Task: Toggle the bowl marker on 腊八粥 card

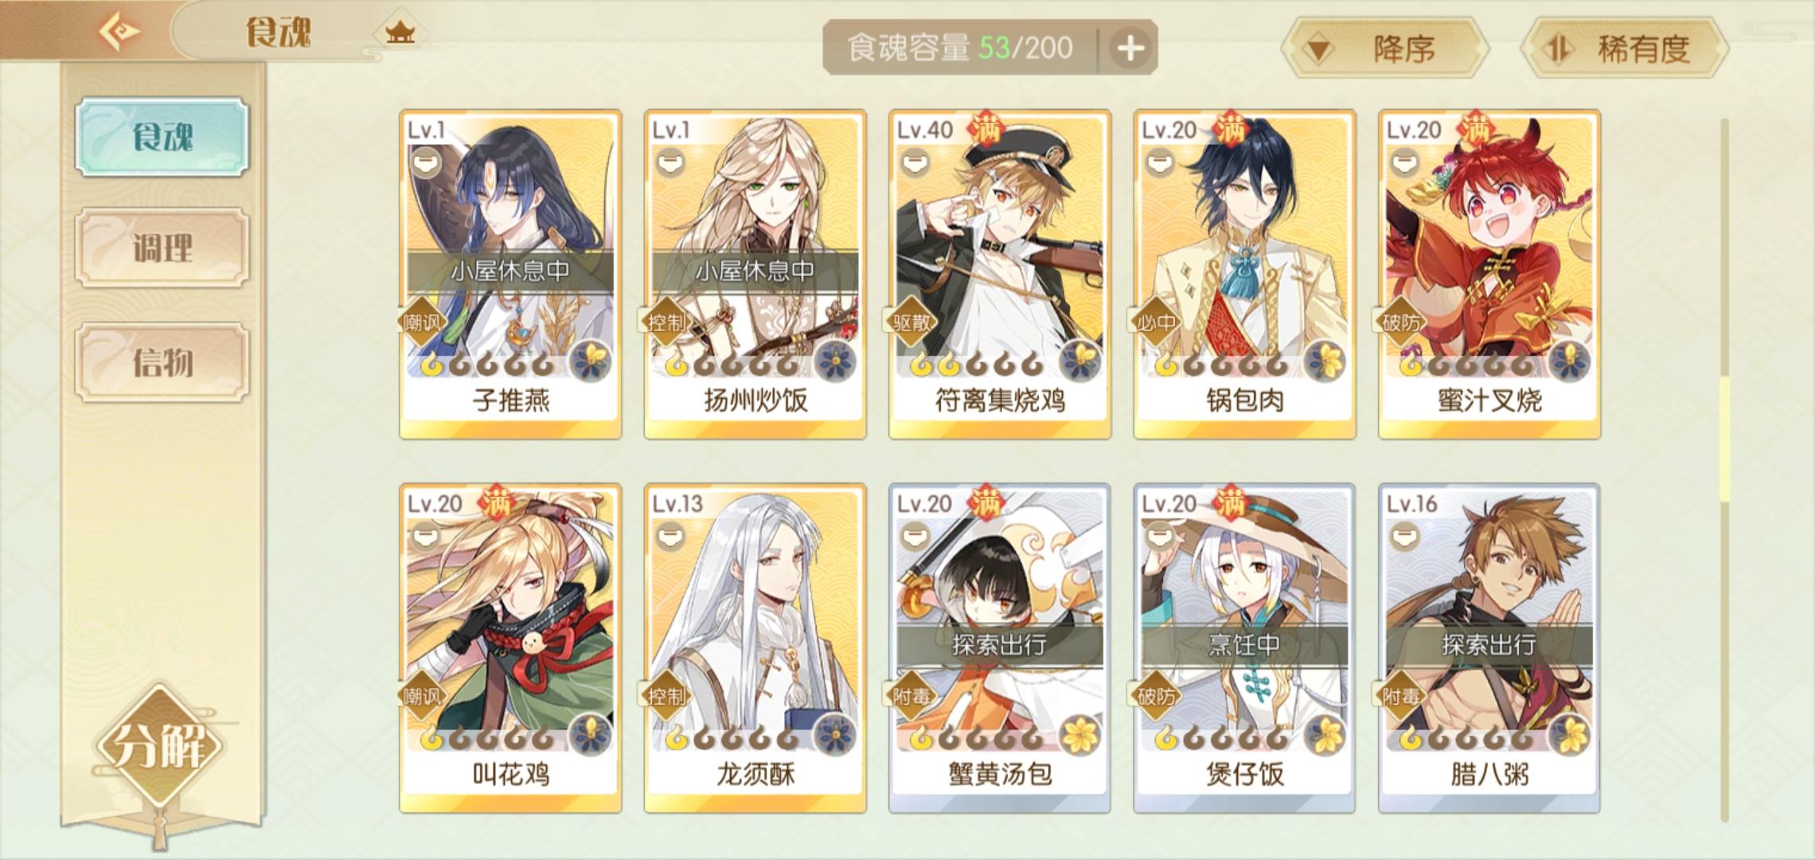Action: 1404,537
